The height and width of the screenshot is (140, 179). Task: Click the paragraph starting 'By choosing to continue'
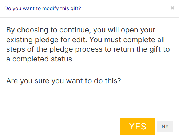point(88,44)
